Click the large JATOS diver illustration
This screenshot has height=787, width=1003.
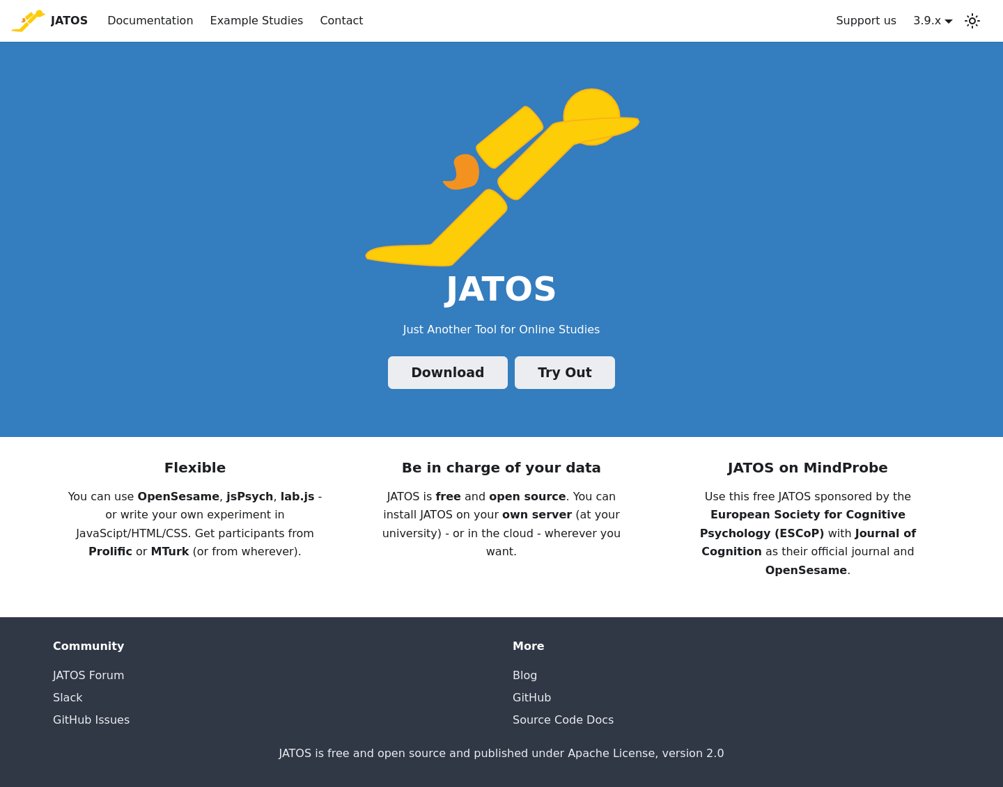pyautogui.click(x=502, y=177)
